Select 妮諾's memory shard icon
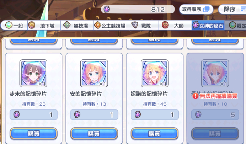 pos(155,73)
